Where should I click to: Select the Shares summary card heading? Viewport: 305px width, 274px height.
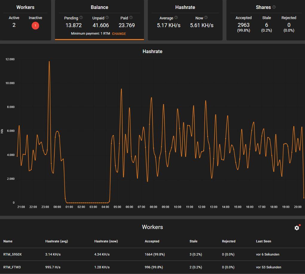pos(263,7)
